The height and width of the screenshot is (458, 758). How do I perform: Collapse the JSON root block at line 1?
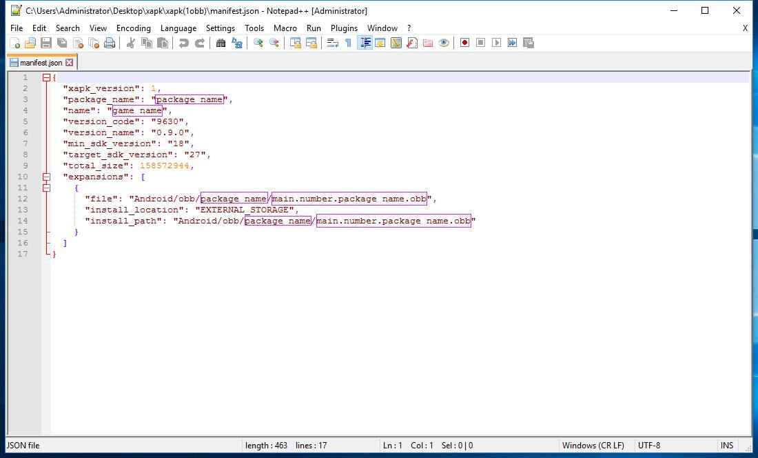tap(46, 77)
